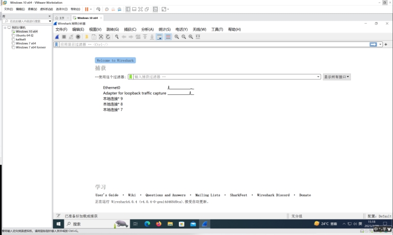Open the User's Guide link
The height and width of the screenshot is (235, 393).
[x=107, y=195]
